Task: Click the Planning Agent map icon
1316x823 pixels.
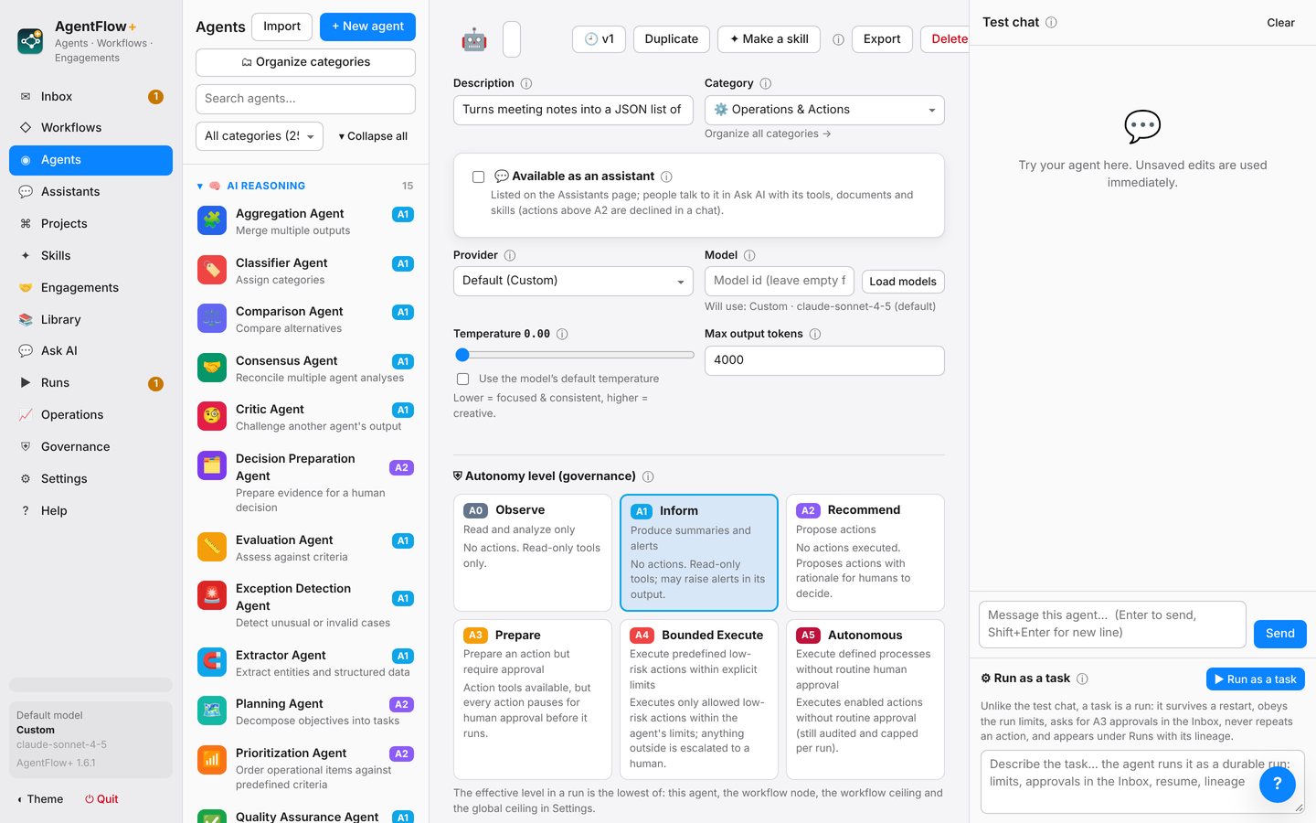Action: coord(212,711)
